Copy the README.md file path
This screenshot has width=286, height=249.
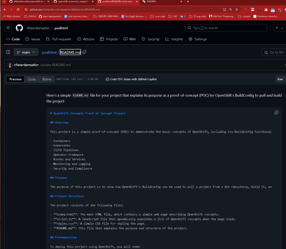click(84, 52)
